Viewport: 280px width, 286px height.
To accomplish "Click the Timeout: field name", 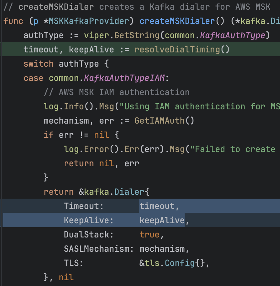I will pyautogui.click(x=84, y=206).
